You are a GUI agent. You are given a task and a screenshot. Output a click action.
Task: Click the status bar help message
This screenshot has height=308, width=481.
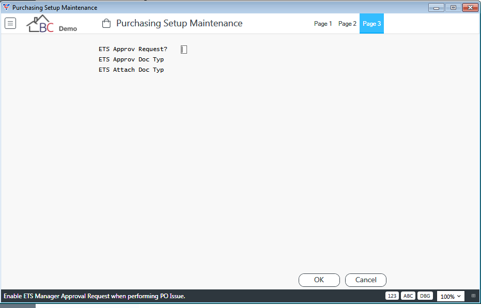coord(95,296)
